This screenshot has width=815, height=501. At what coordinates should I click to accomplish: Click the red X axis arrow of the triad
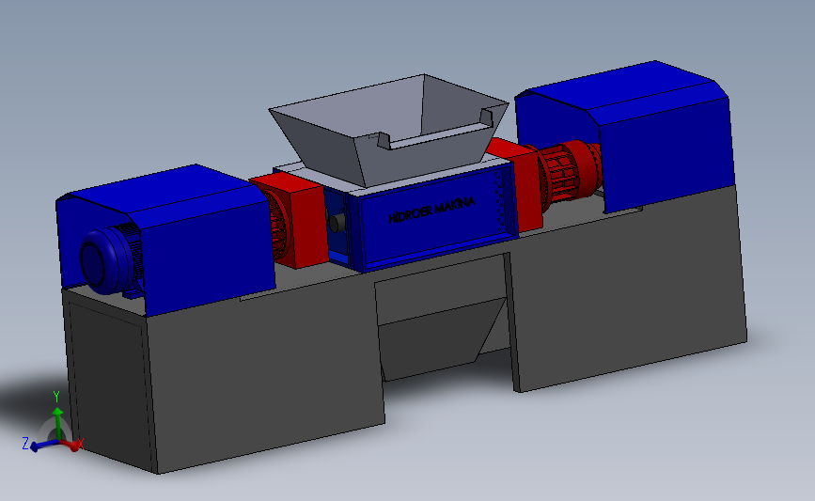(x=71, y=445)
